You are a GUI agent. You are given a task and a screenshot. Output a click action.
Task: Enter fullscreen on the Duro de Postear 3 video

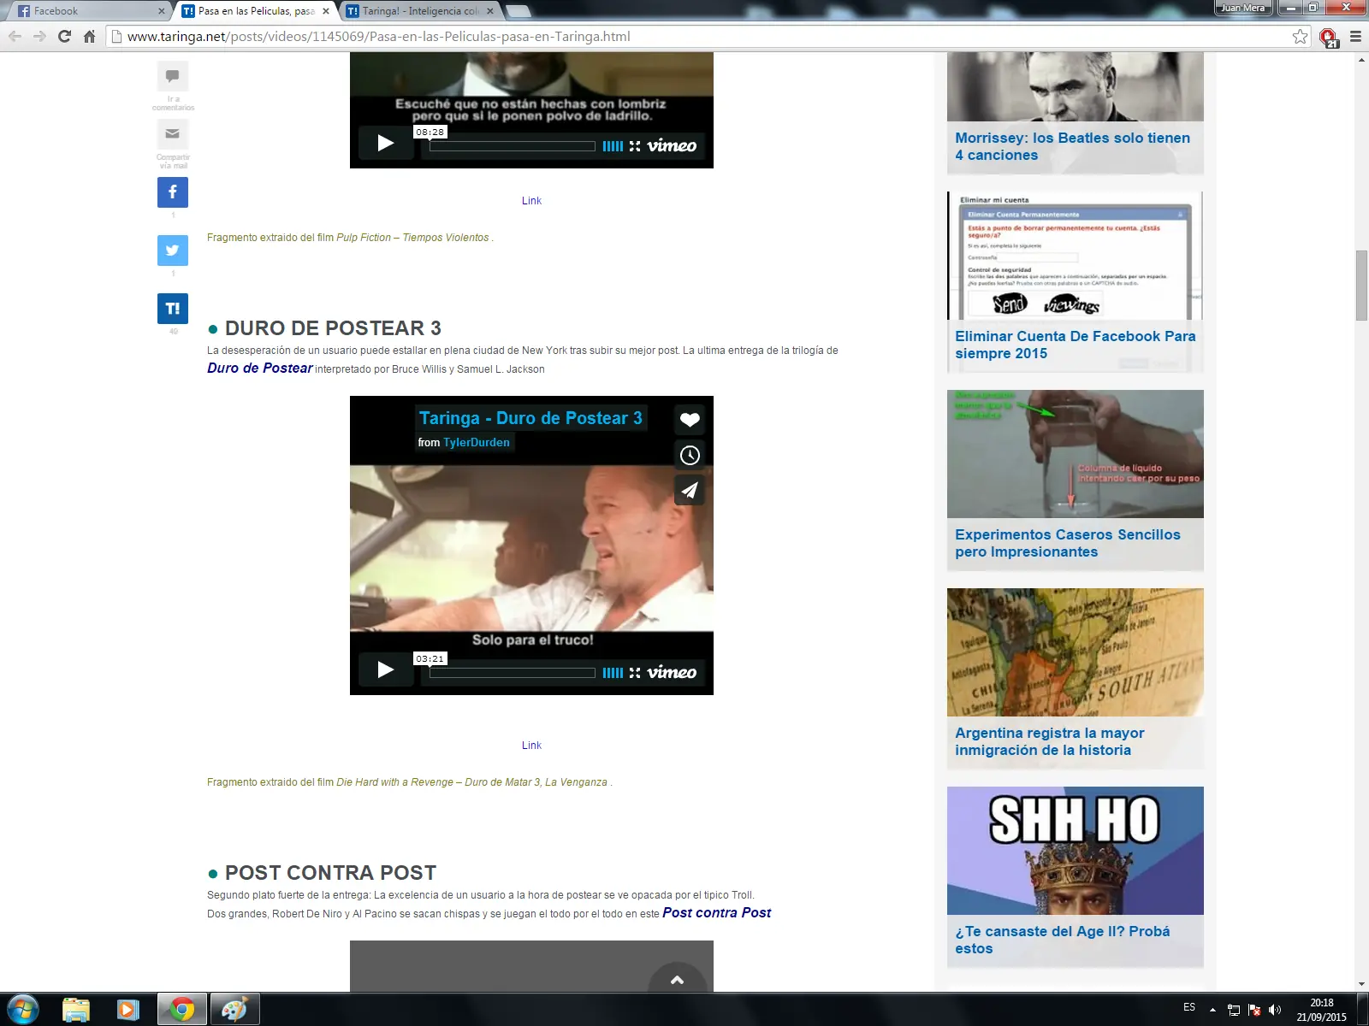click(x=635, y=673)
